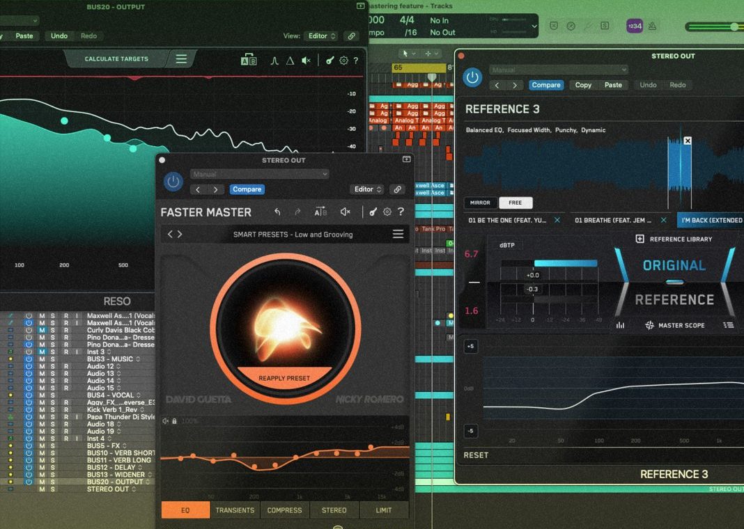744x529 pixels.
Task: Select Stereo tab in Faster Master
Action: point(334,510)
